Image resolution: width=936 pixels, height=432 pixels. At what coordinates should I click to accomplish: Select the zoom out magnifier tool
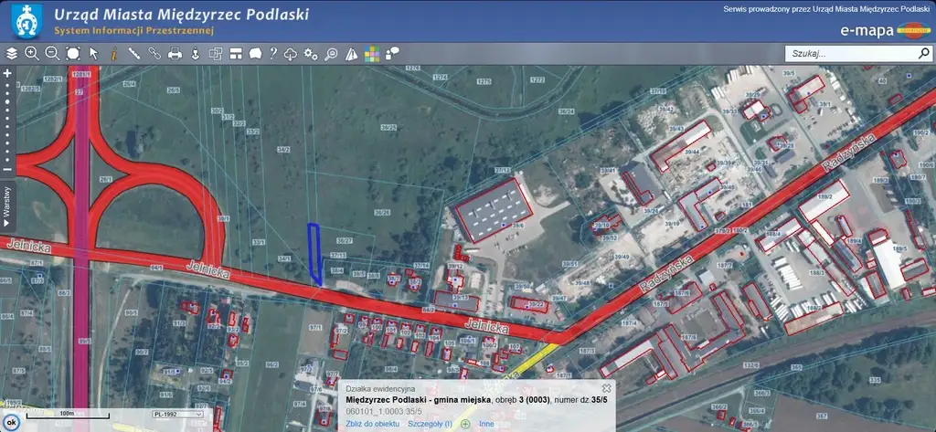52,54
